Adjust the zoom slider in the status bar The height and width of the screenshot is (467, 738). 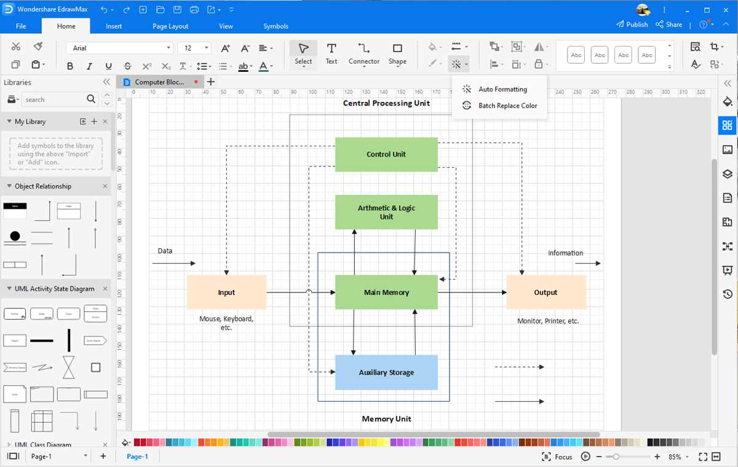[616, 457]
